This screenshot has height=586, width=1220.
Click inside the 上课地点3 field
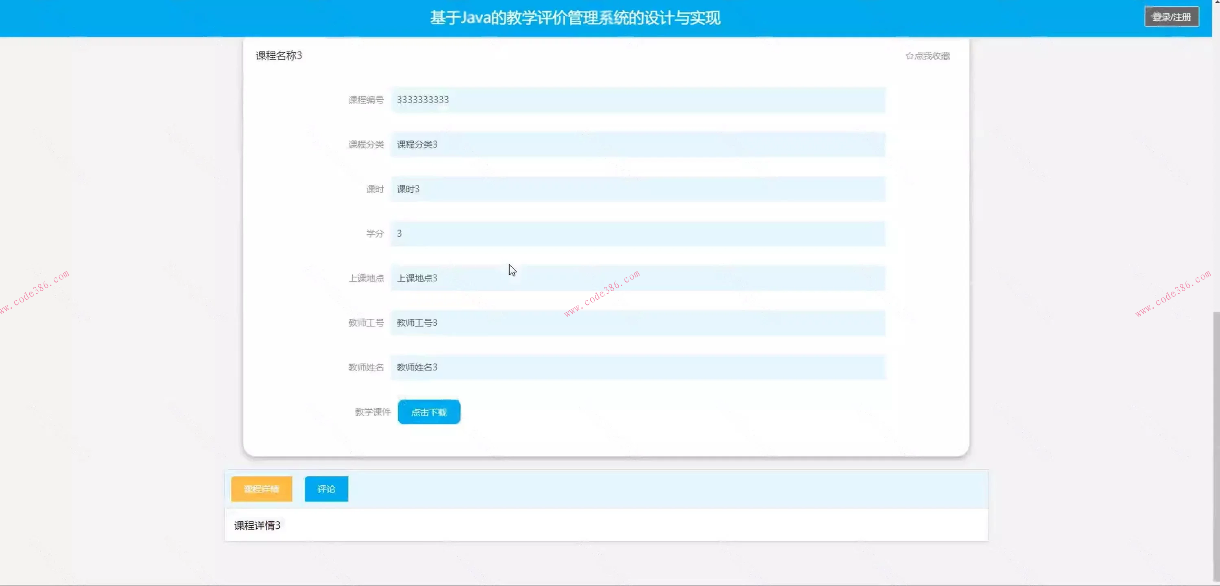(x=637, y=278)
